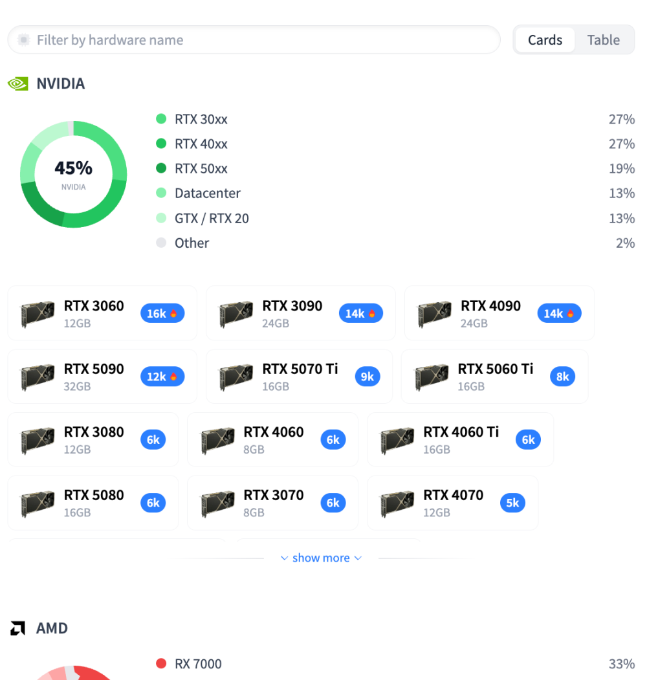Click the RTX 5090 GPU image
The height and width of the screenshot is (680, 647).
(38, 377)
